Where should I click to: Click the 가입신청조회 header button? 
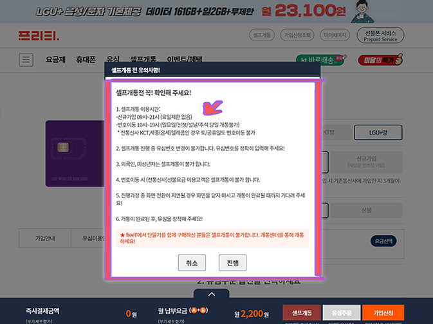click(x=297, y=35)
